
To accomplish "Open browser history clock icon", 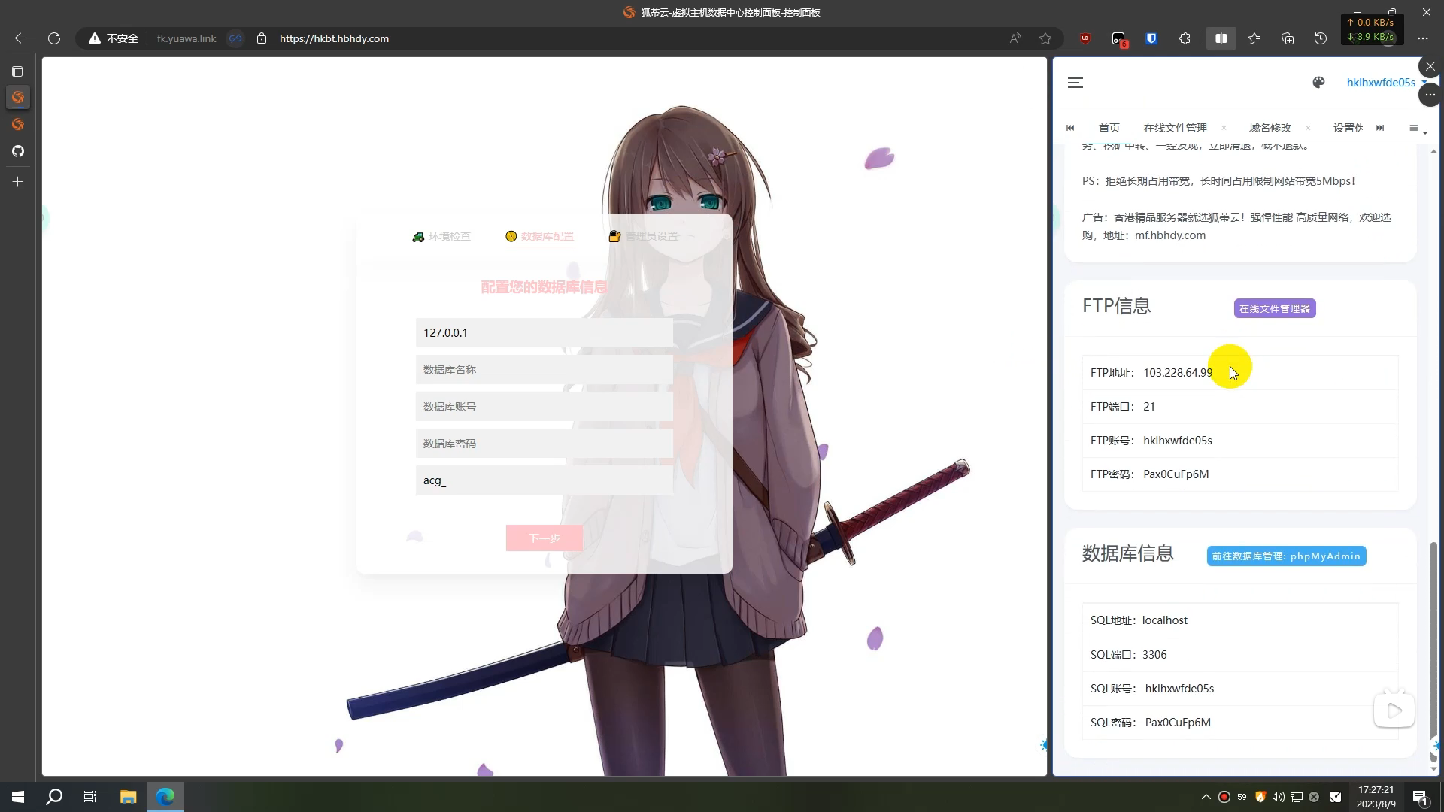I will tap(1321, 38).
